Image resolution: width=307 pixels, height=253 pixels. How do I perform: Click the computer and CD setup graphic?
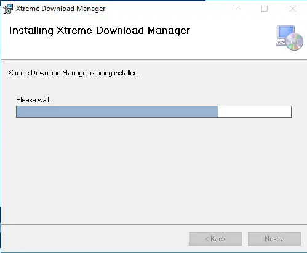[x=289, y=38]
